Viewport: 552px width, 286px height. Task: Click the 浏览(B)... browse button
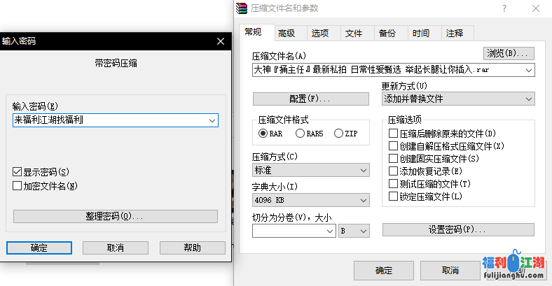click(x=509, y=53)
